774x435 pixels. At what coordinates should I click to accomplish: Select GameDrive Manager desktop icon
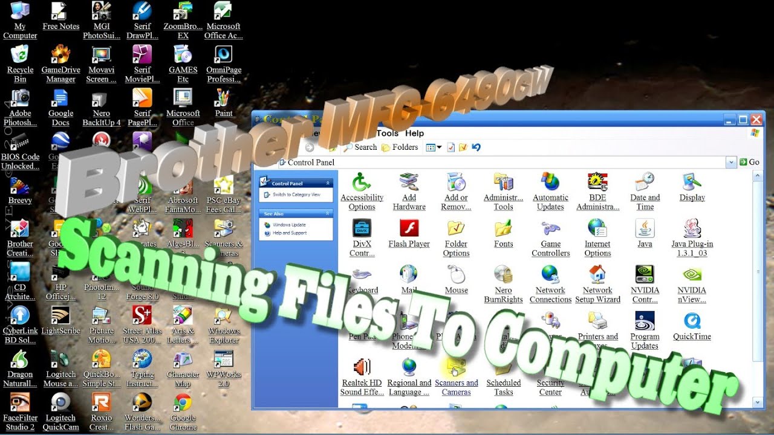tap(60, 64)
